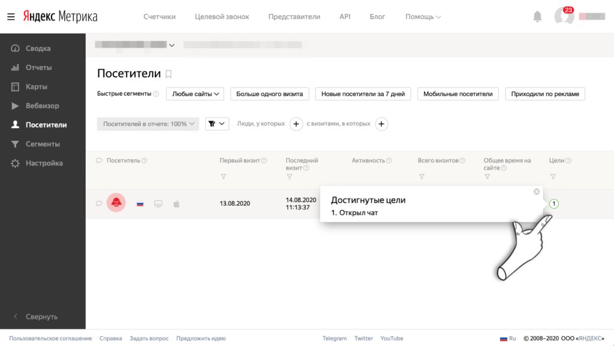The height and width of the screenshot is (346, 614).
Task: Open the Любые сайты dropdown
Action: [x=195, y=94]
